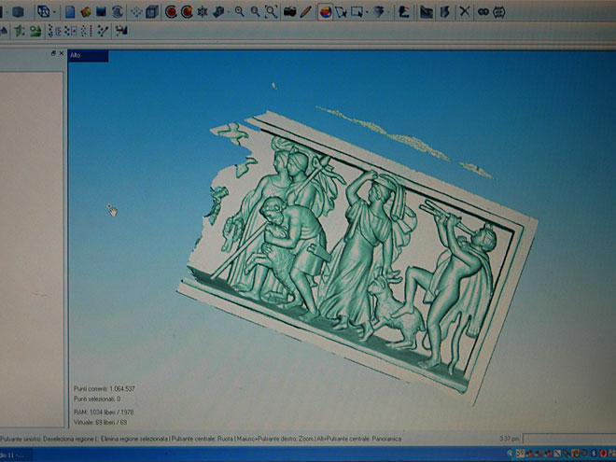The width and height of the screenshot is (616, 462).
Task: Click the 'RAM: 1034 liberi / 1978' text
Action: (x=104, y=413)
